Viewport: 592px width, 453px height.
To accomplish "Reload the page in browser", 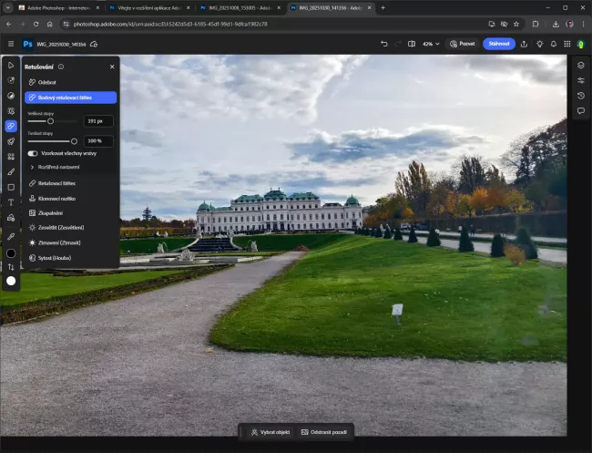I will click(36, 25).
